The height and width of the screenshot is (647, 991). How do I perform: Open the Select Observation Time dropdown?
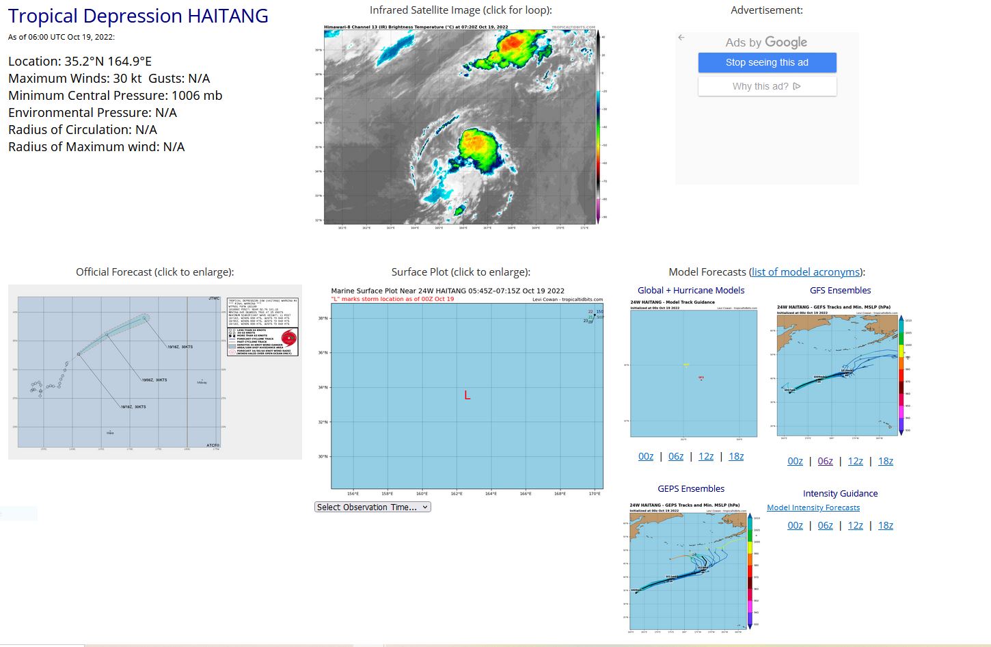(372, 507)
